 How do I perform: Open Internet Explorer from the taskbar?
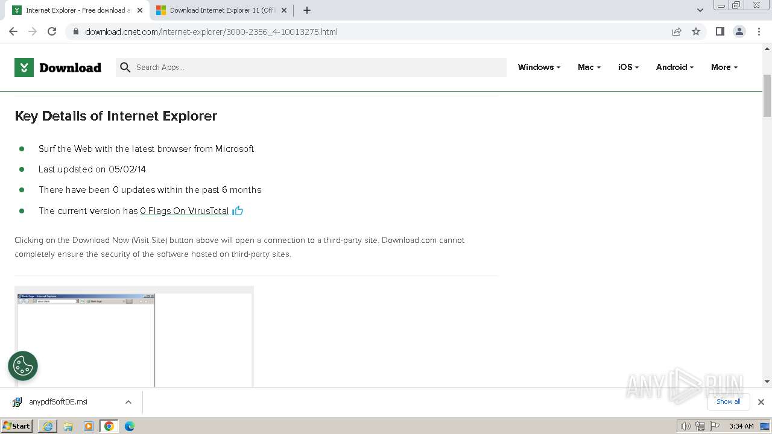(48, 426)
